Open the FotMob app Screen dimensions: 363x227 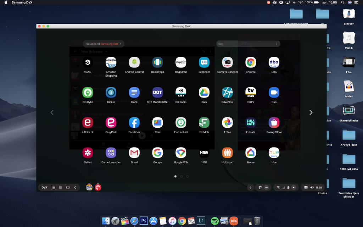(x=204, y=122)
